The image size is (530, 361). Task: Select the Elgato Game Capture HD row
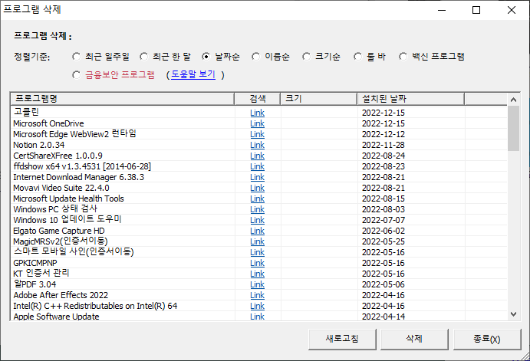(x=259, y=231)
